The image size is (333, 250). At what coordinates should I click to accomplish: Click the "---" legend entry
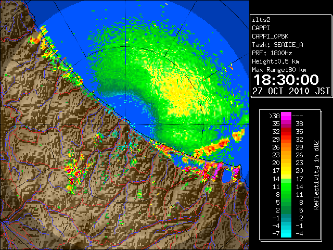tap(298, 116)
